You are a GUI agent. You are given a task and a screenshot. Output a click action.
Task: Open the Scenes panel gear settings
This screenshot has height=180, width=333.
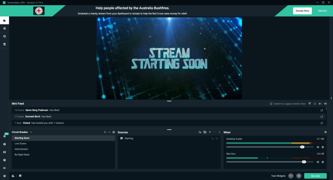pos(114,132)
